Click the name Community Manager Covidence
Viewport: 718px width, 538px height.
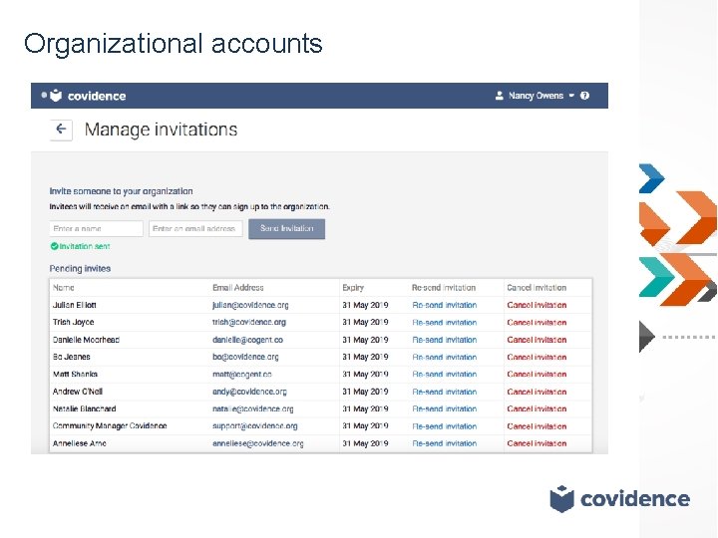pos(110,426)
